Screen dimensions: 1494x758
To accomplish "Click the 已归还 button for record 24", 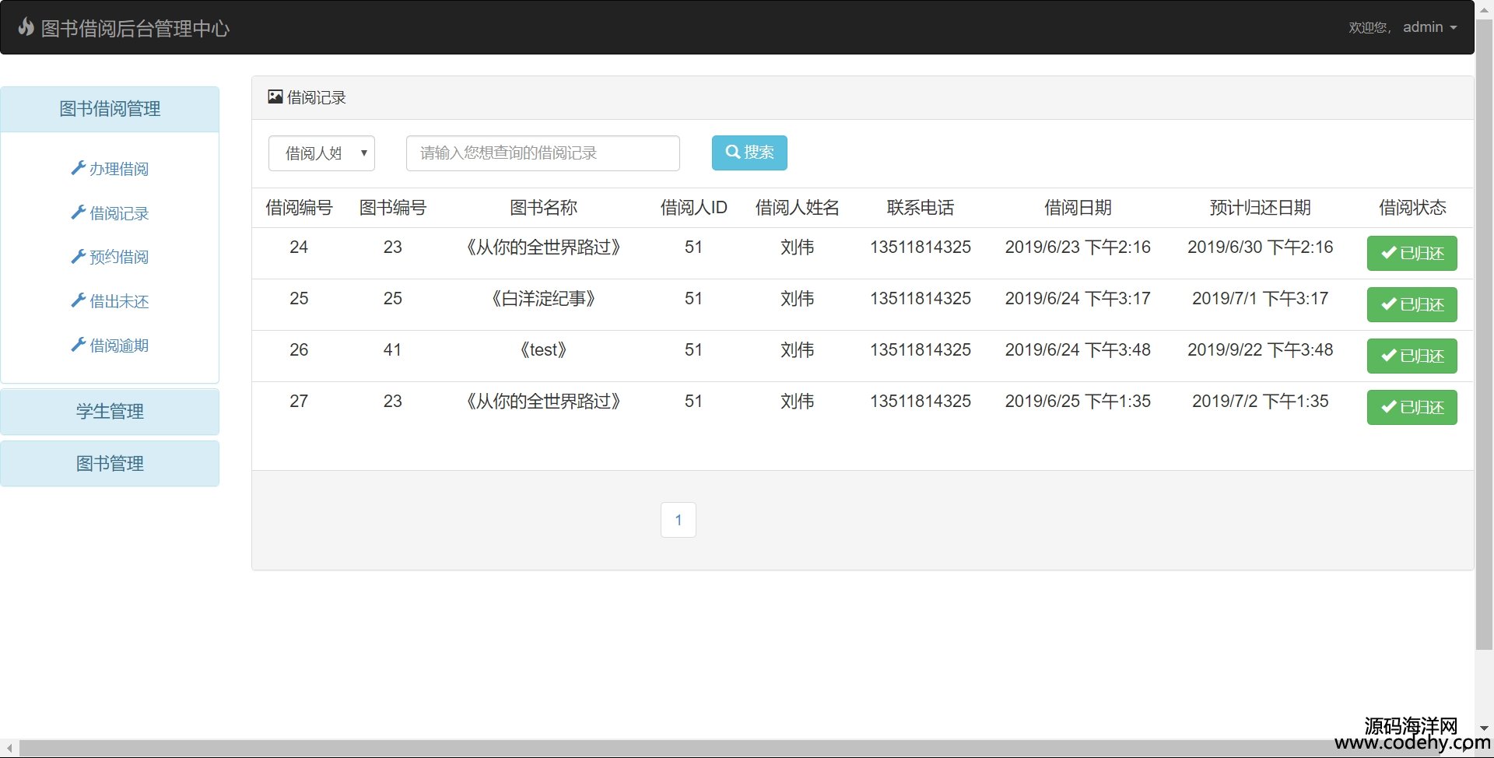I will click(1412, 254).
